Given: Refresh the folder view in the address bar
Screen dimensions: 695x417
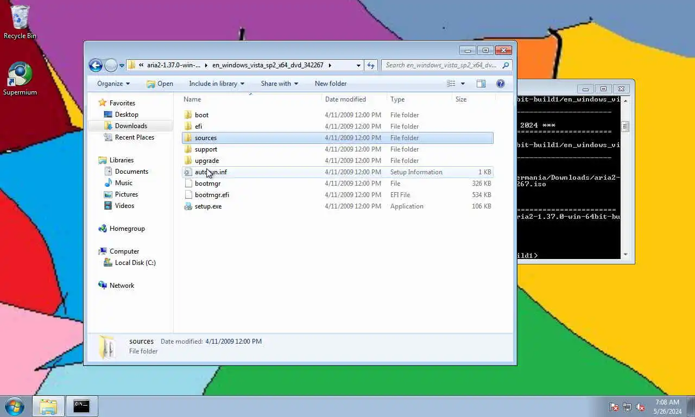Looking at the screenshot, I should coord(371,65).
